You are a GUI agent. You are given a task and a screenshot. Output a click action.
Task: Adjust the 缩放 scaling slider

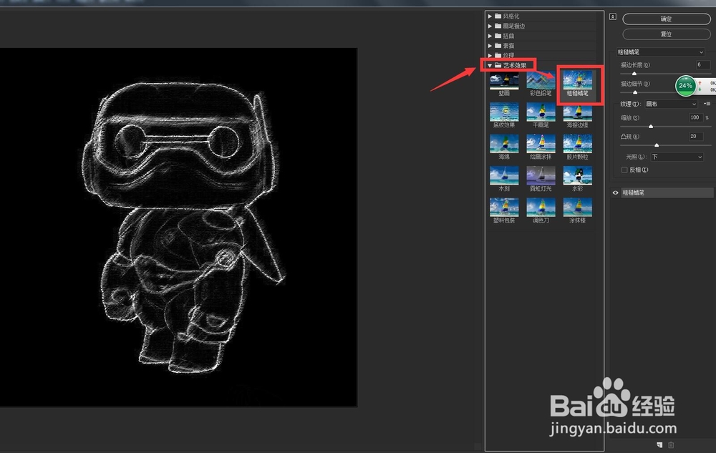[x=651, y=126]
